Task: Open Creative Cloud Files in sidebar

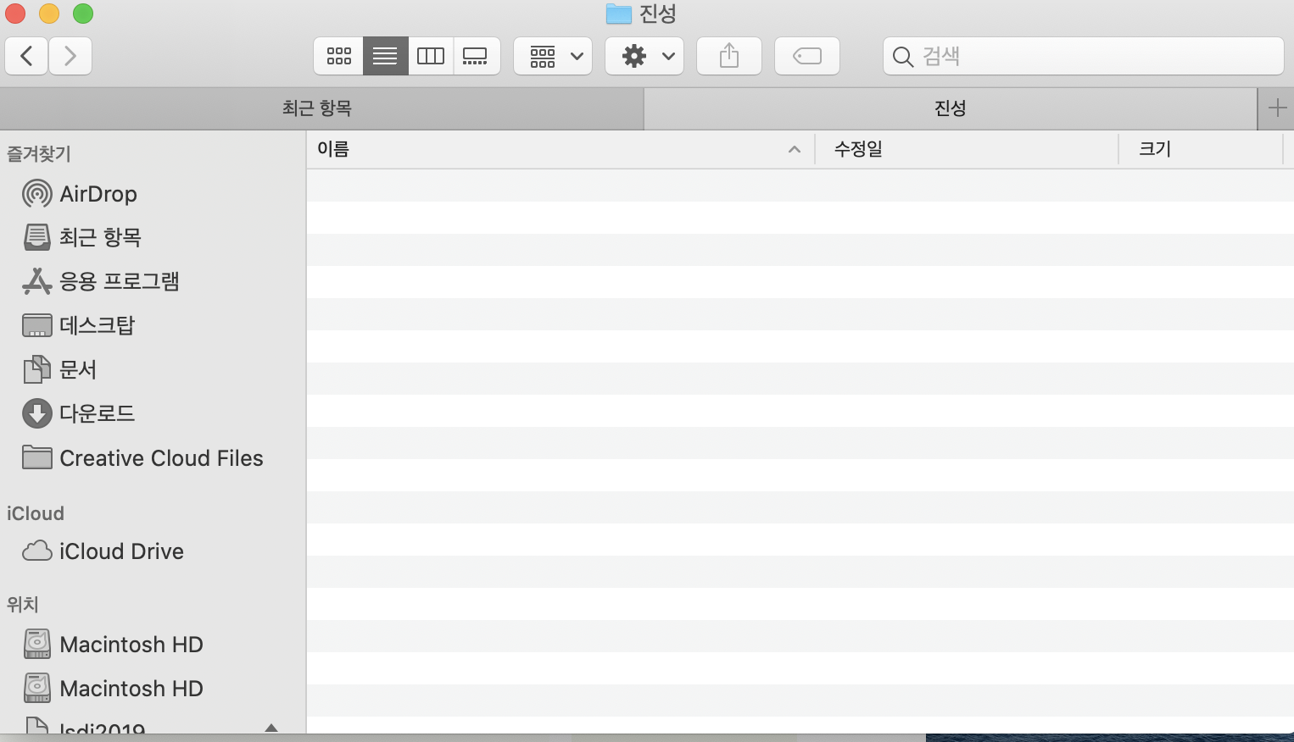Action: click(x=153, y=458)
